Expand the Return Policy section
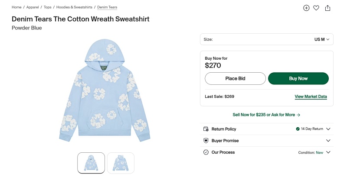The height and width of the screenshot is (177, 347). (267, 129)
